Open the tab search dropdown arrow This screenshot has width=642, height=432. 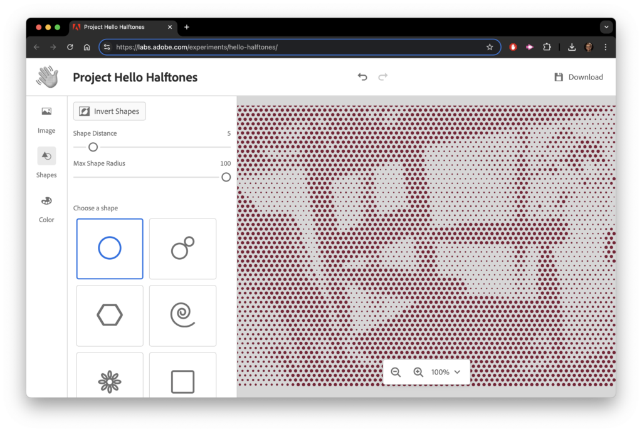pos(606,27)
